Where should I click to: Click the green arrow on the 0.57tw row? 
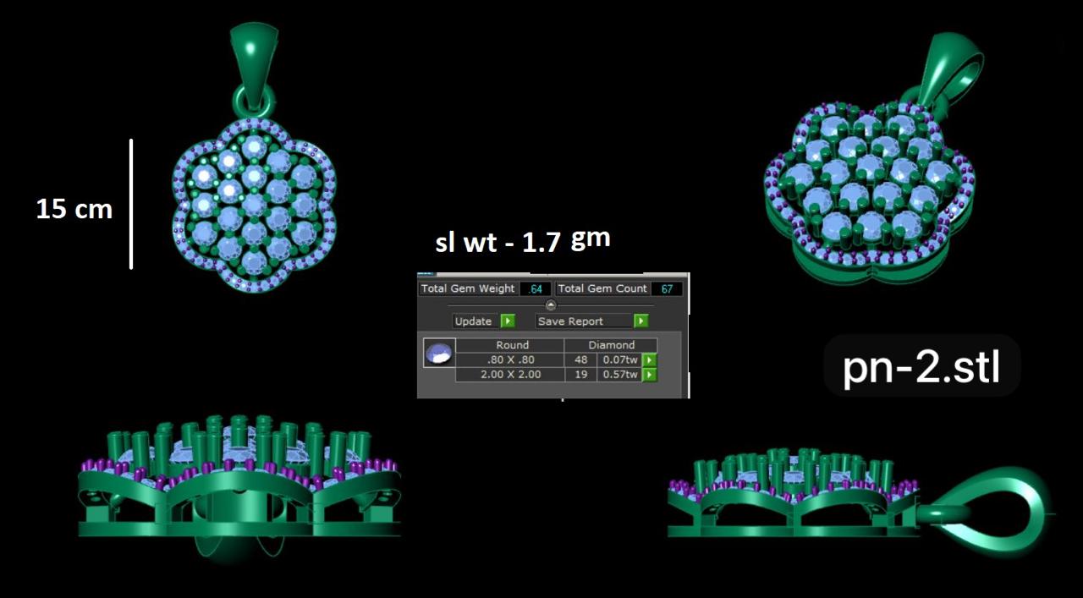[x=649, y=375]
